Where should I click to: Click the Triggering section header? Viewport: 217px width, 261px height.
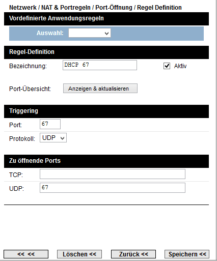tap(106, 111)
